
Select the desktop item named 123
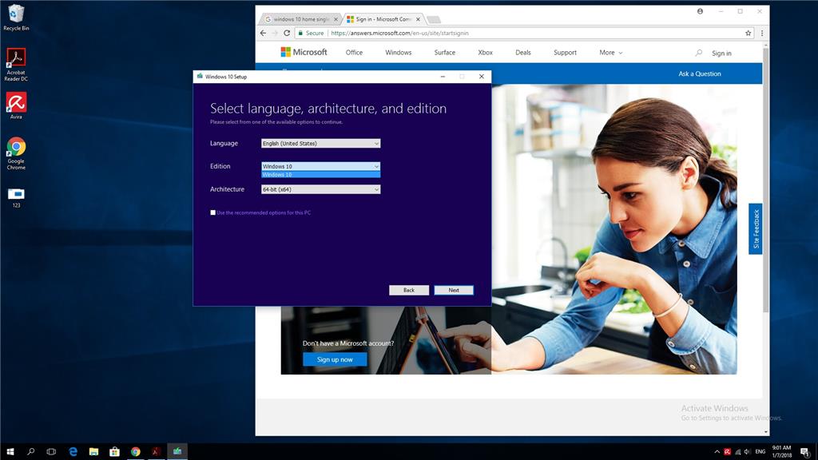(16, 198)
